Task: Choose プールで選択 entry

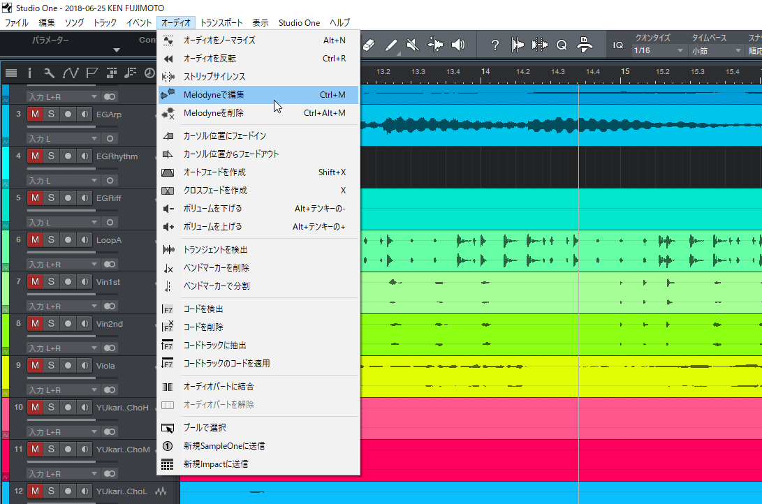Action: 258,428
